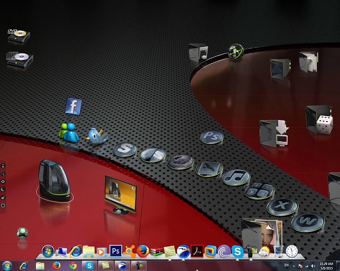340x271 pixels.
Task: Open the documents folder with papers
Action: (x=308, y=62)
